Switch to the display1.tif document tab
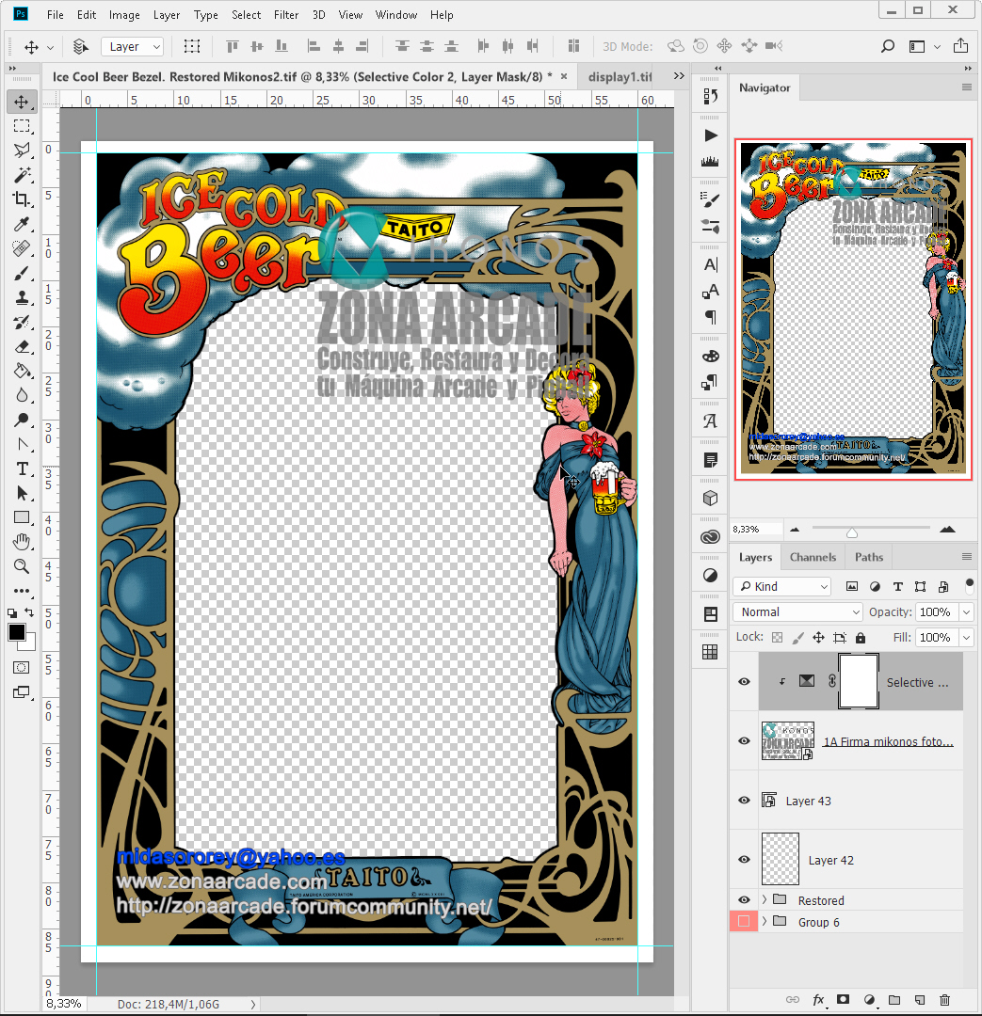982x1016 pixels. (x=619, y=76)
